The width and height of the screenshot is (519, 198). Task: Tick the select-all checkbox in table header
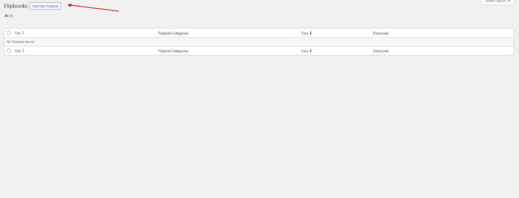(x=9, y=33)
